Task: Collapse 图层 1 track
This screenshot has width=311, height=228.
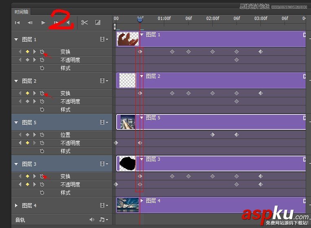Action: click(x=16, y=39)
